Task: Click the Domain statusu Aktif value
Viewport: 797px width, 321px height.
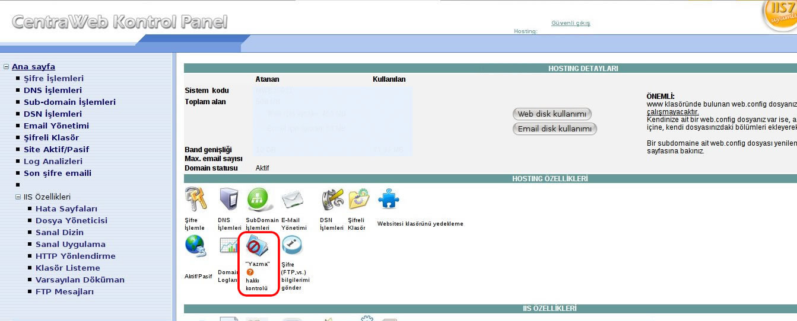Action: 262,168
